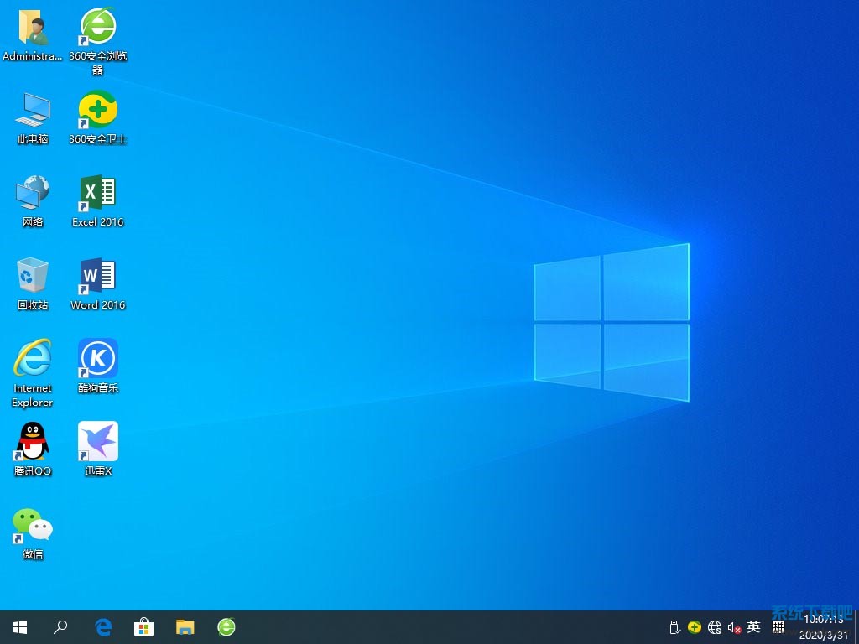Click the Excel 2016 desktop shortcut

pyautogui.click(x=98, y=193)
